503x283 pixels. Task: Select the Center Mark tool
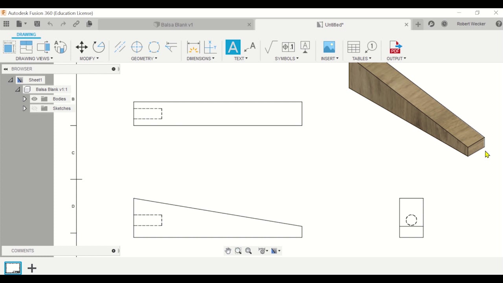click(x=137, y=47)
